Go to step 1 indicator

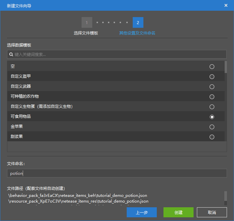(x=87, y=22)
